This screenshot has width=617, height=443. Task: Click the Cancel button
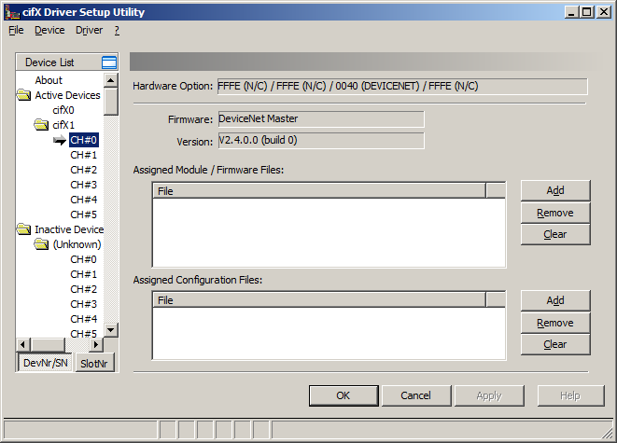pyautogui.click(x=416, y=395)
